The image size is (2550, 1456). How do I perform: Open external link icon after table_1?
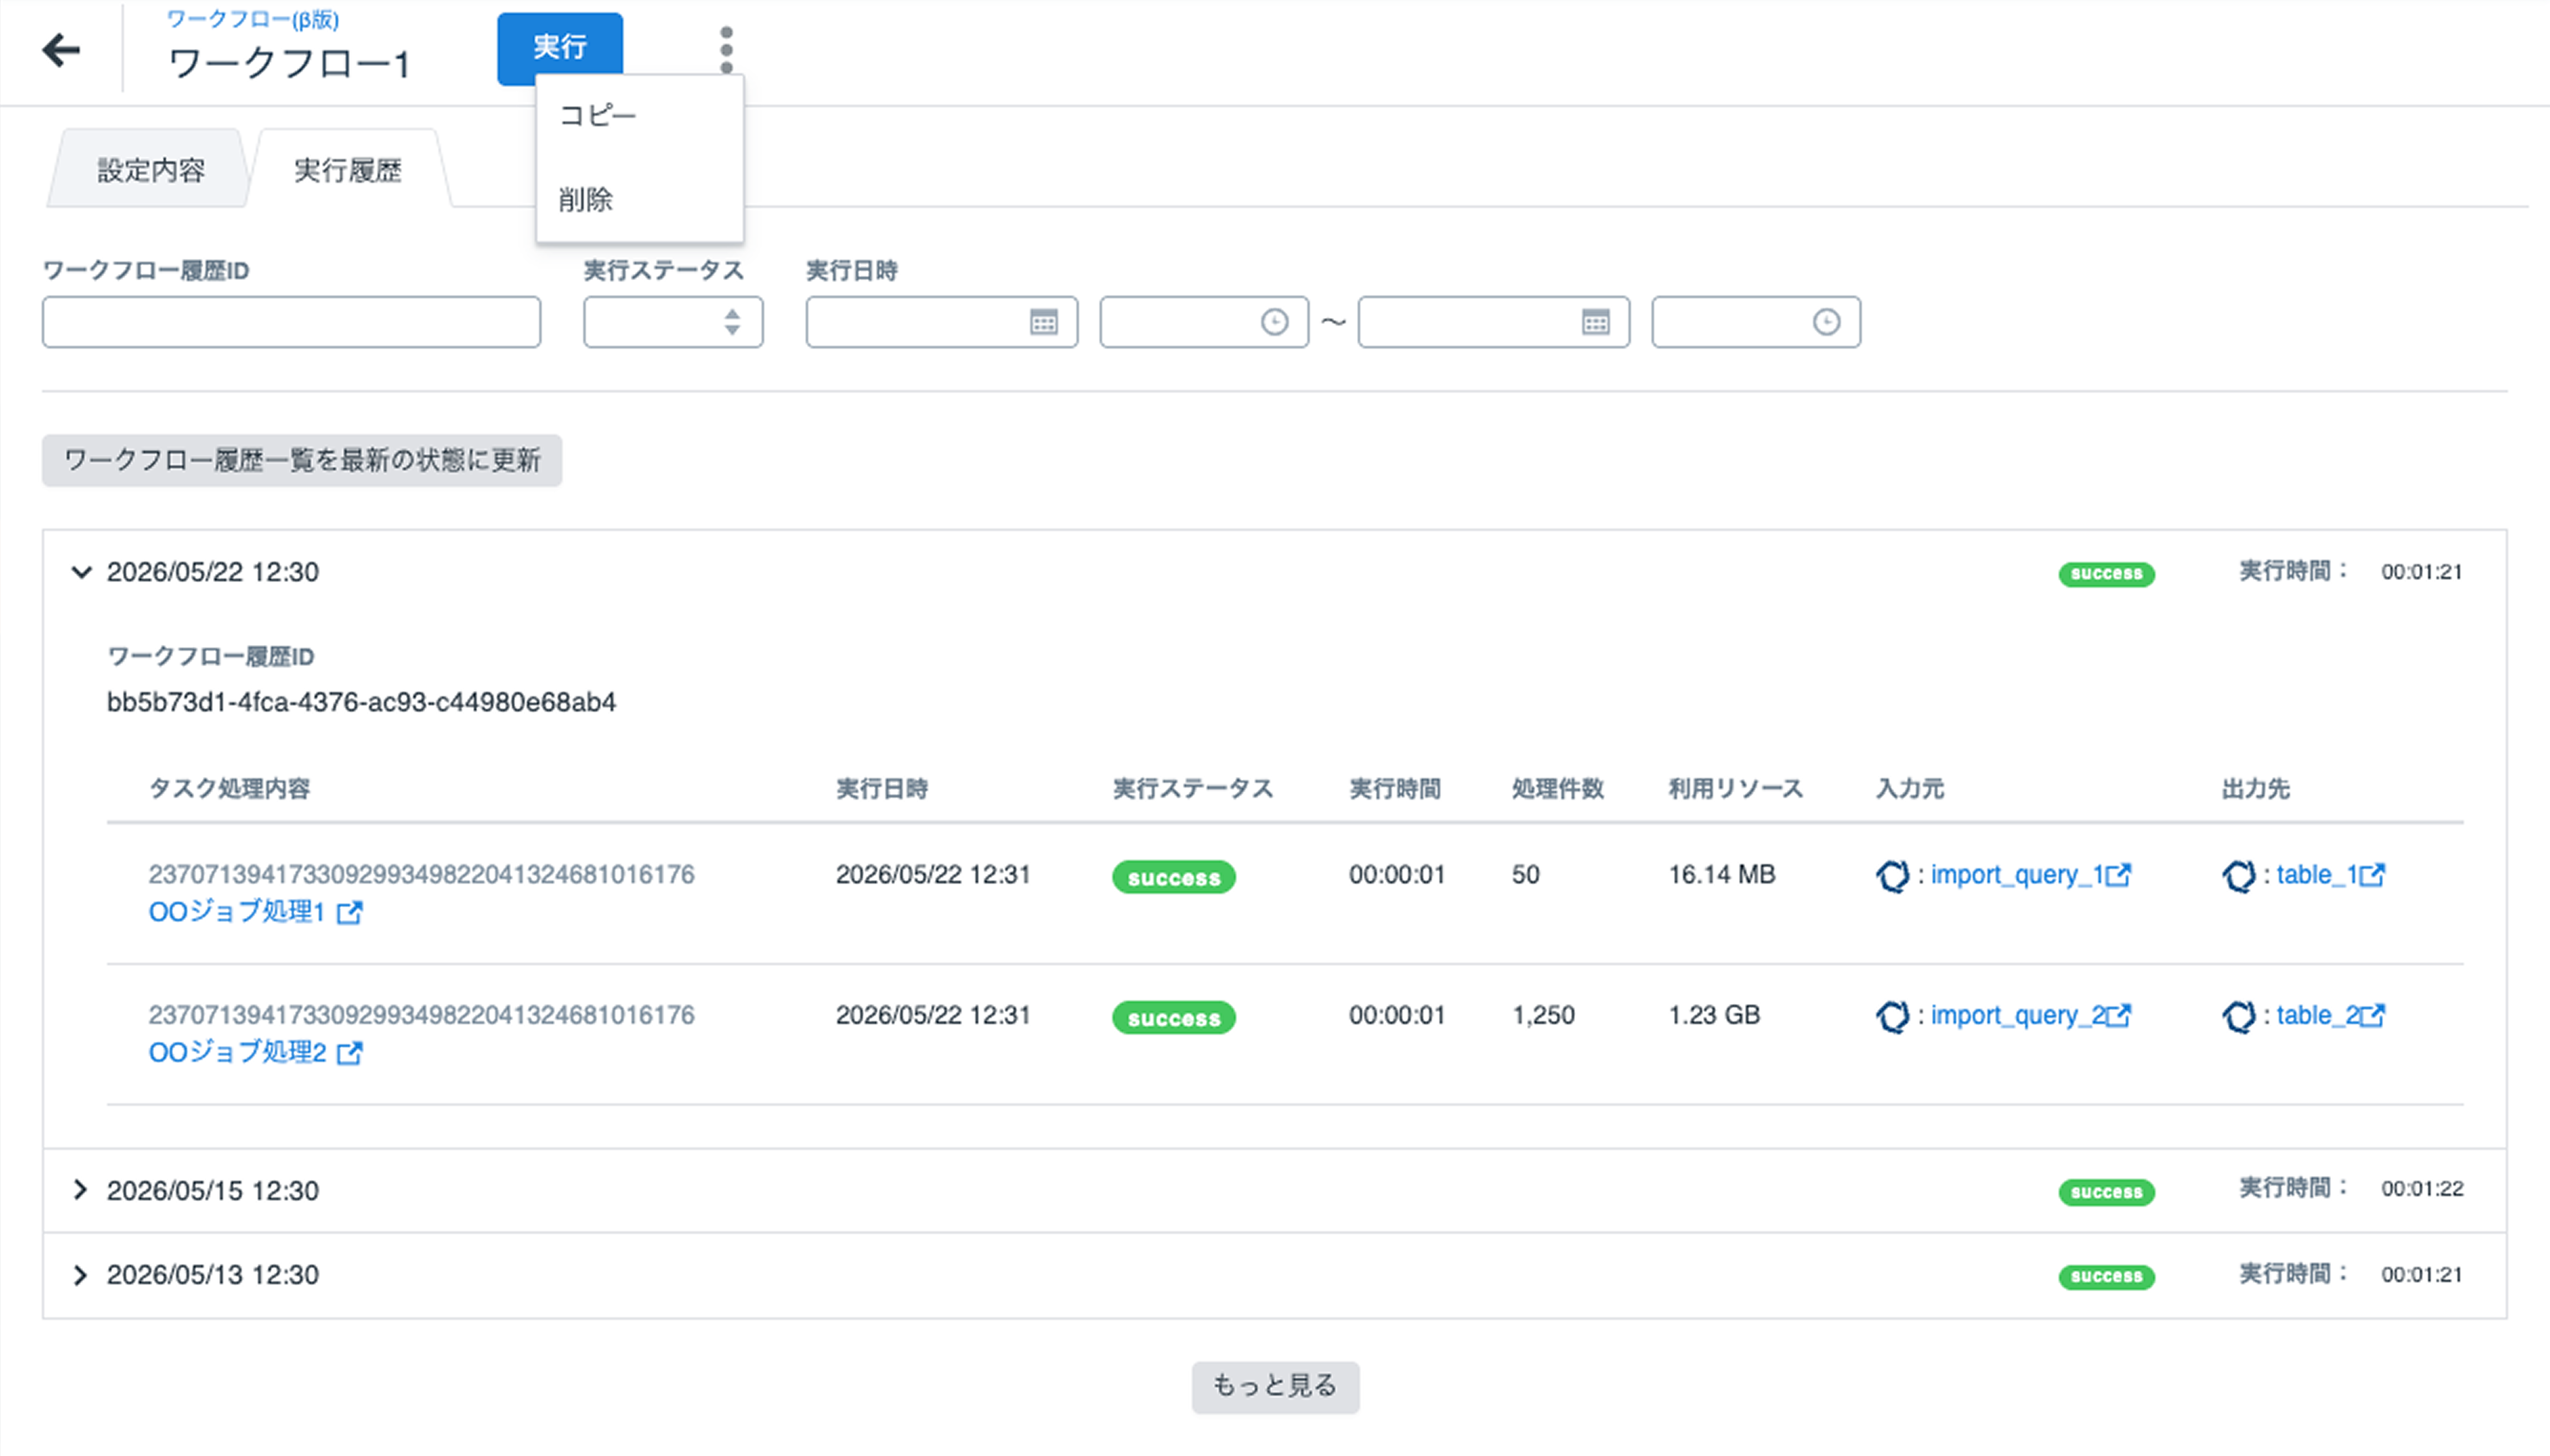(2373, 875)
